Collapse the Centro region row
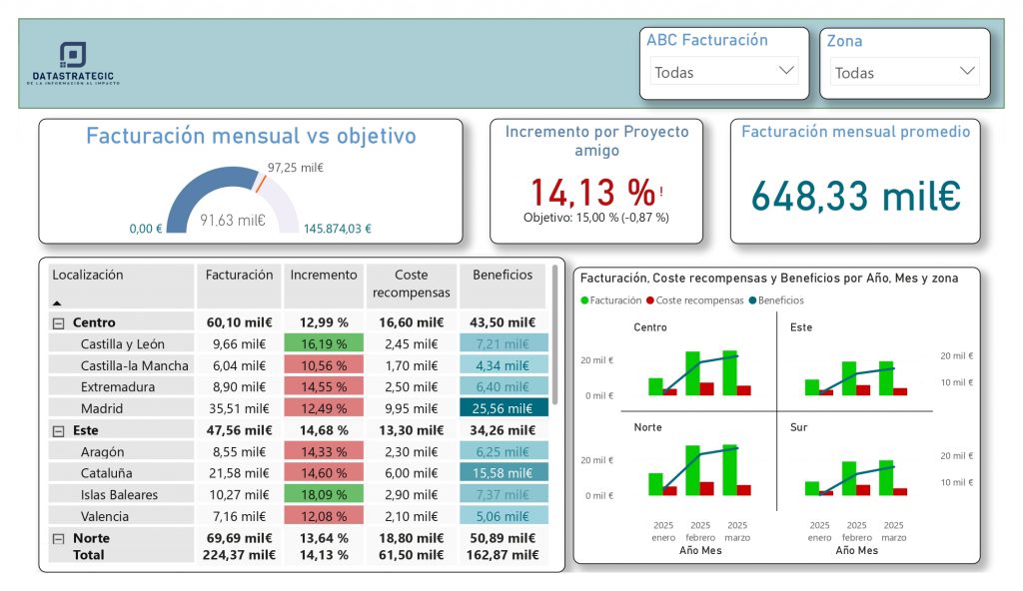The image size is (1023, 591). [58, 322]
